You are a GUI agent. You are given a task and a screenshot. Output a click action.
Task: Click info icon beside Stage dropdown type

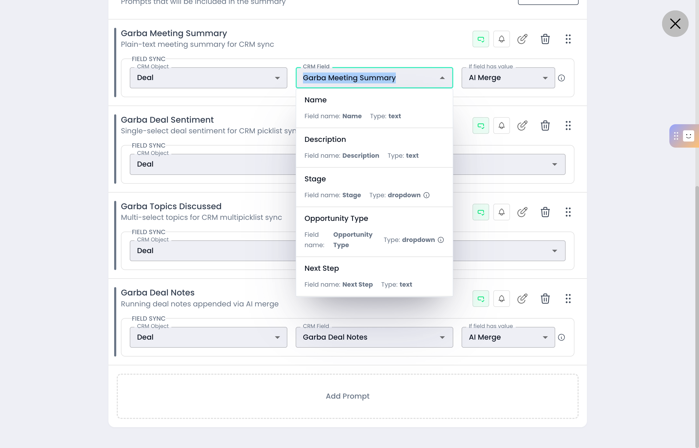click(426, 195)
